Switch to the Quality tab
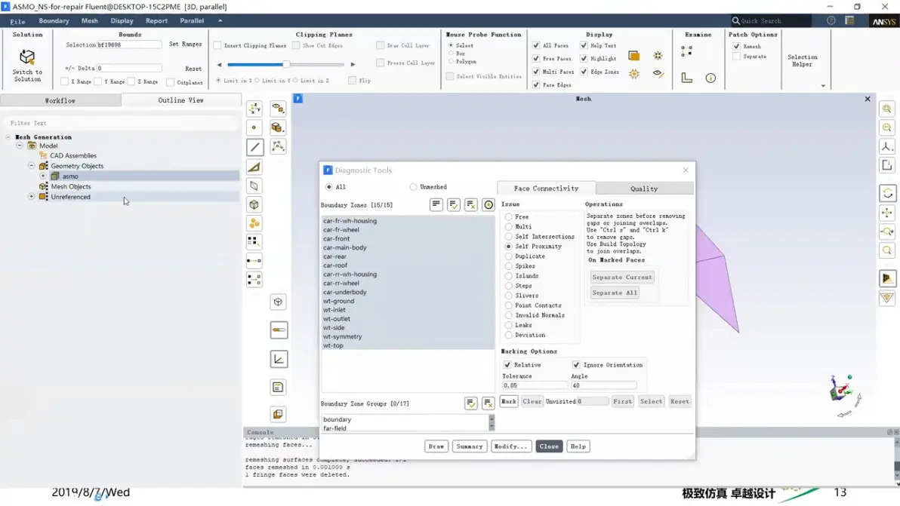The height and width of the screenshot is (506, 900). click(644, 189)
